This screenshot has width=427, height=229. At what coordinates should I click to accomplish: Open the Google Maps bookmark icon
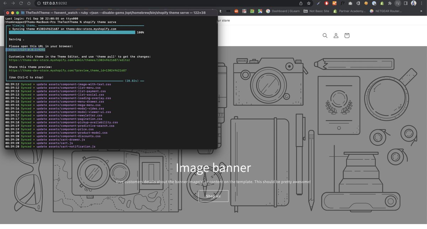click(x=260, y=11)
